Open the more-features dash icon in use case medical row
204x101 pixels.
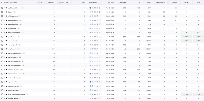(100, 57)
